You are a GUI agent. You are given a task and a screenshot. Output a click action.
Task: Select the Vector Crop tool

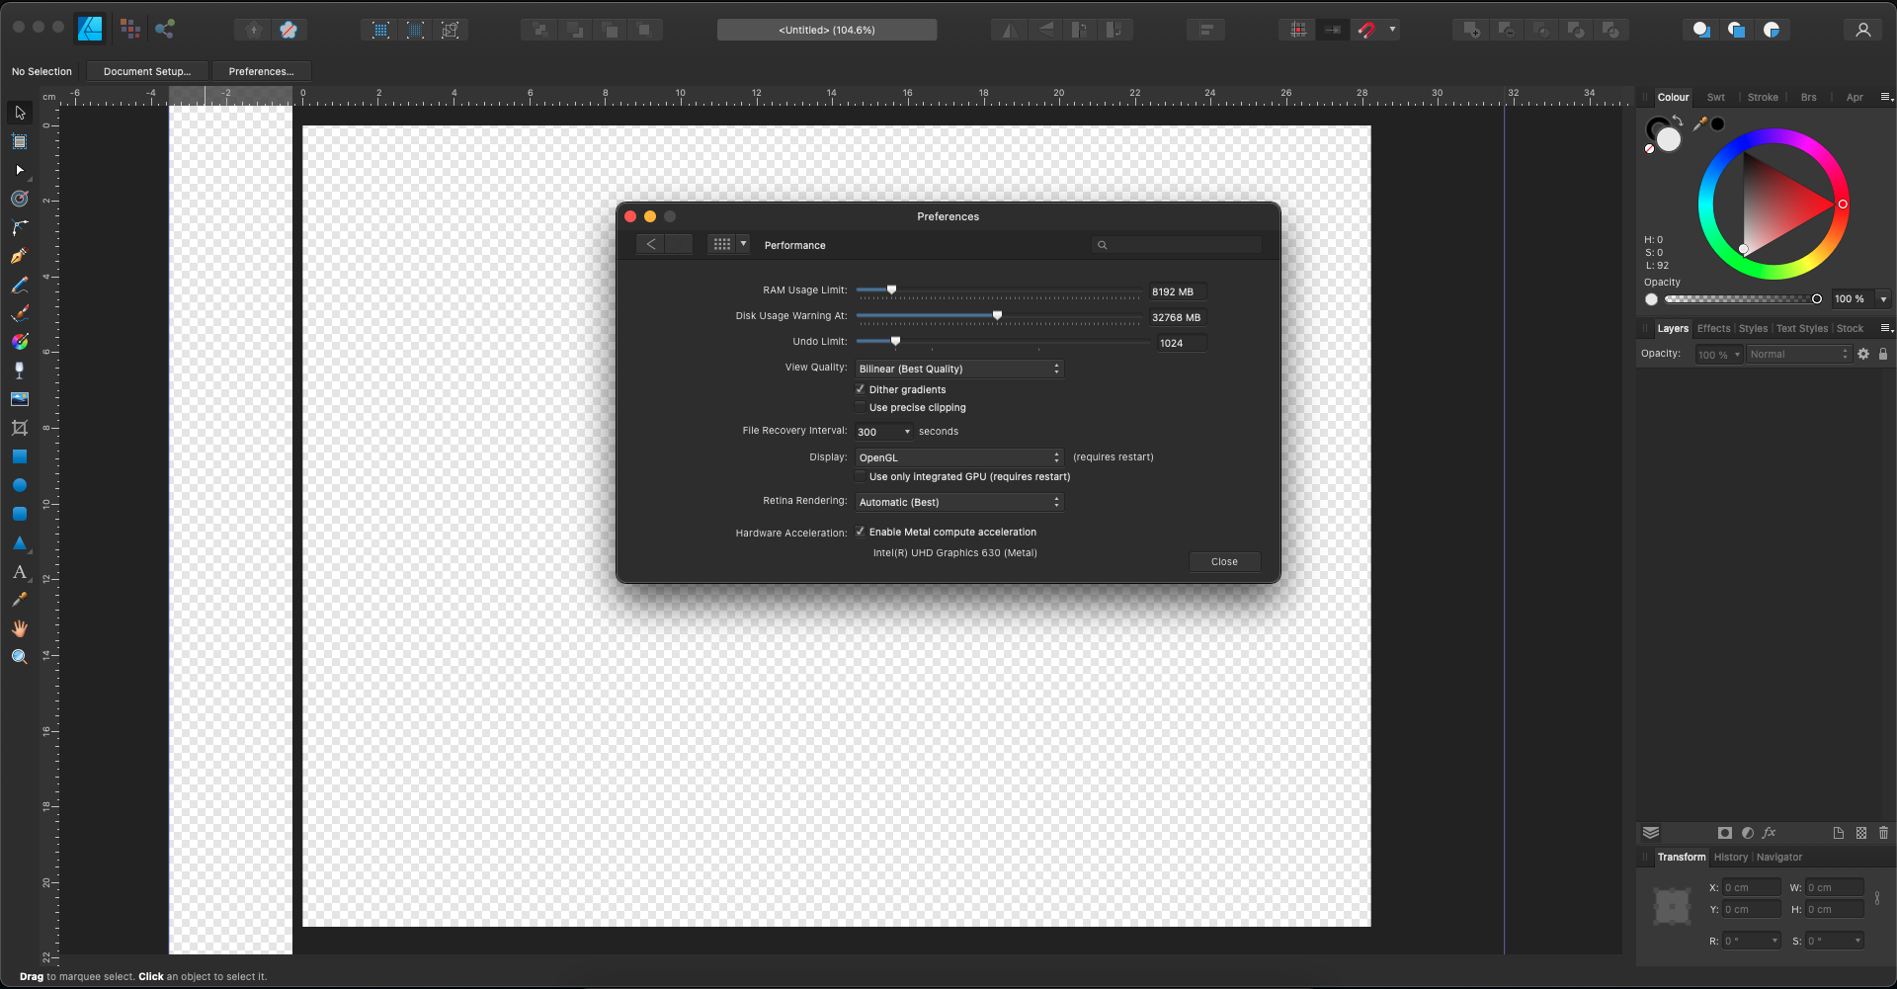(x=20, y=428)
